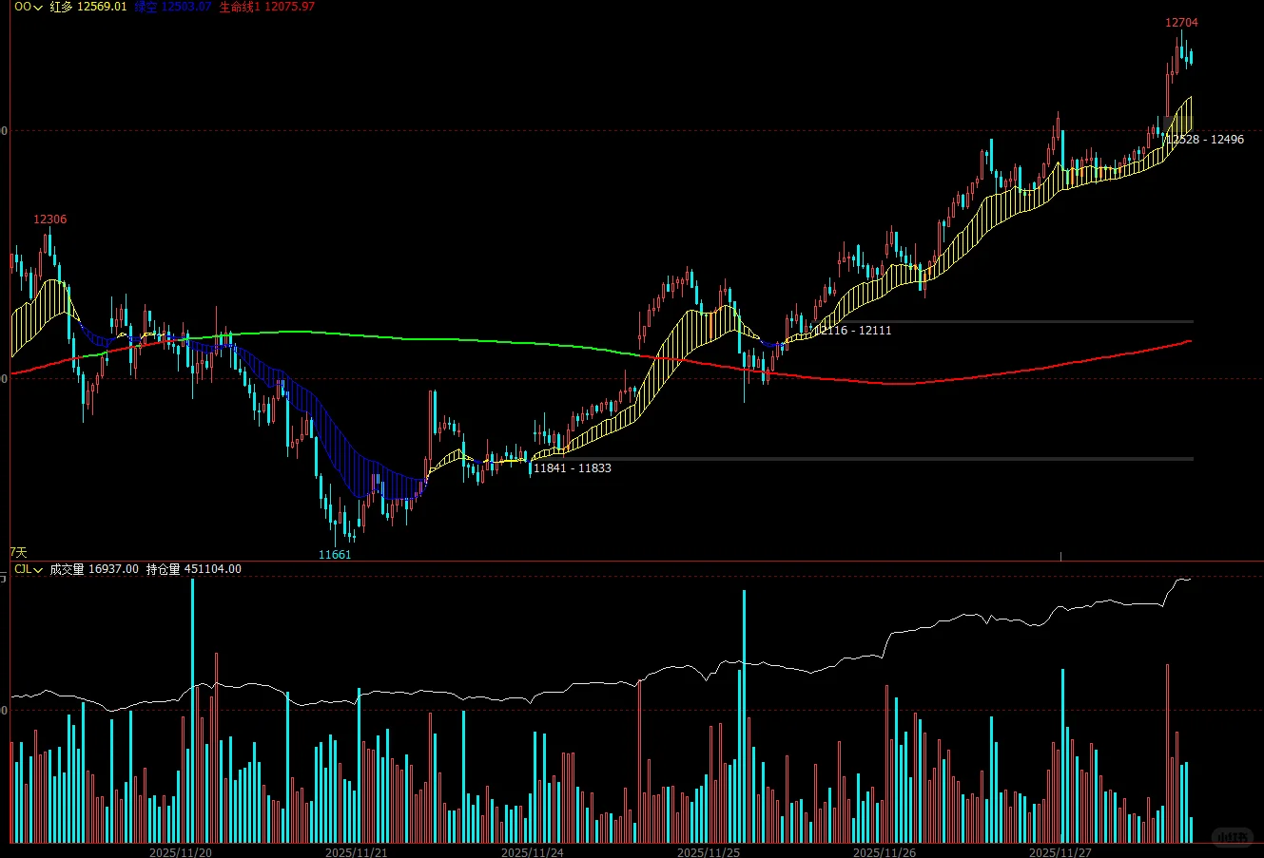This screenshot has height=858, width=1264.
Task: Select the 2025/11/26 date on the time axis
Action: (885, 852)
